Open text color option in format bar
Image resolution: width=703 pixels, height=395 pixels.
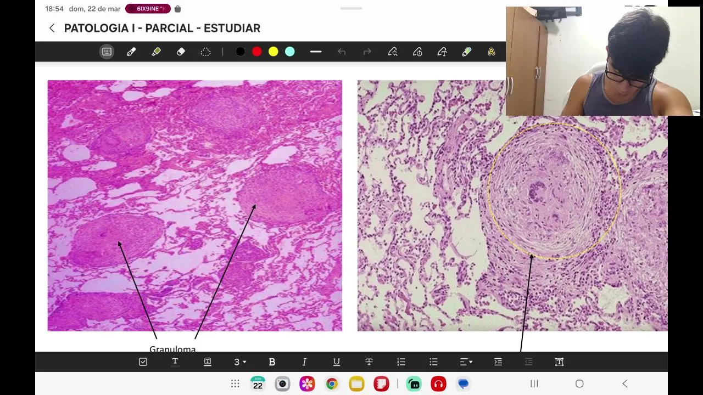[x=175, y=362]
